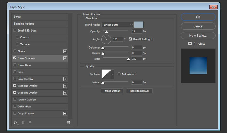Click the move effect down arrow
Viewport: 227px width, 133px height.
pyautogui.click(x=30, y=122)
